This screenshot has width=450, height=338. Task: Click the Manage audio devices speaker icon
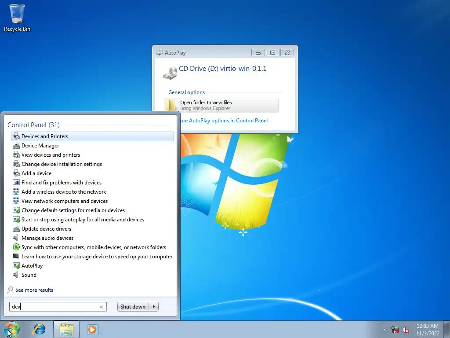pos(16,238)
